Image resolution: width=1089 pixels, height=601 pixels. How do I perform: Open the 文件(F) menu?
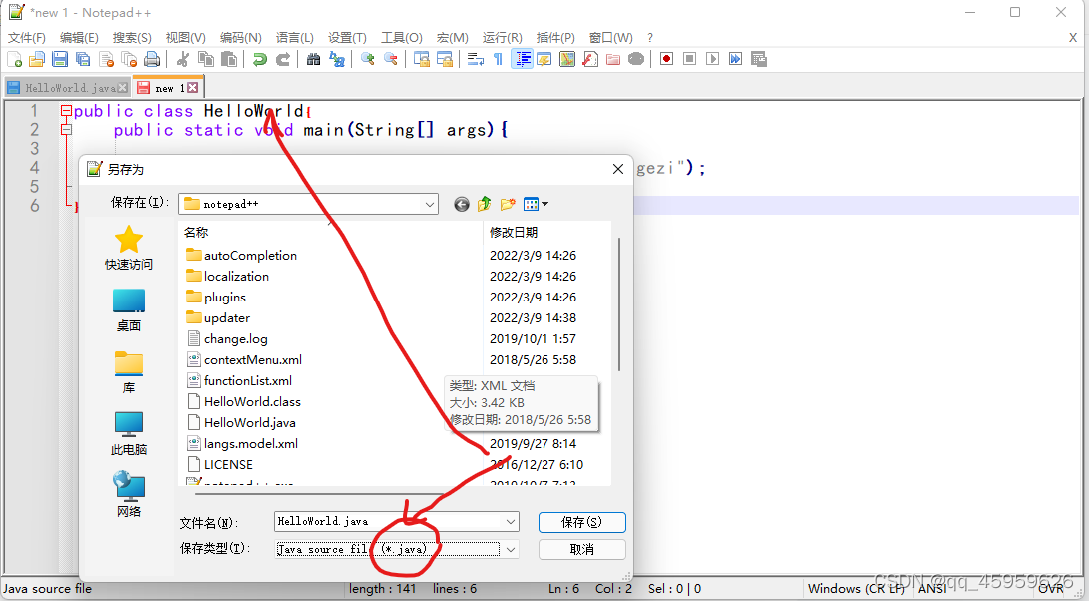(x=26, y=38)
